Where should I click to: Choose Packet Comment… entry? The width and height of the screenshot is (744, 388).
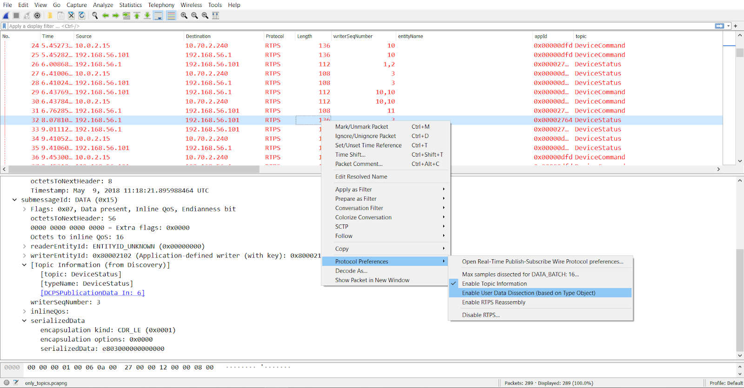pos(386,164)
